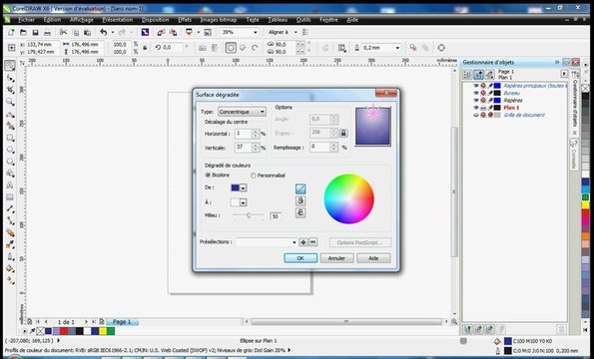594x359 pixels.
Task: Select the Eyedropper tool in toolbox
Action: 10,244
